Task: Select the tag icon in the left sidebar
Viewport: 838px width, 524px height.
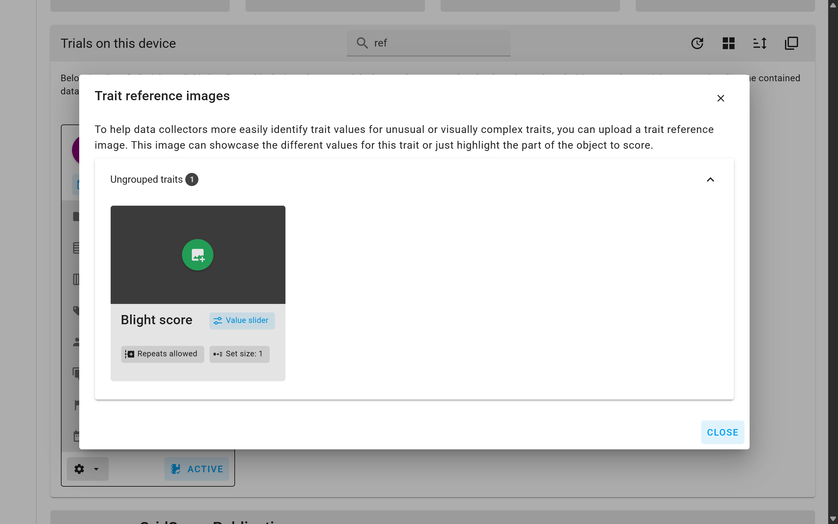Action: pos(77,310)
